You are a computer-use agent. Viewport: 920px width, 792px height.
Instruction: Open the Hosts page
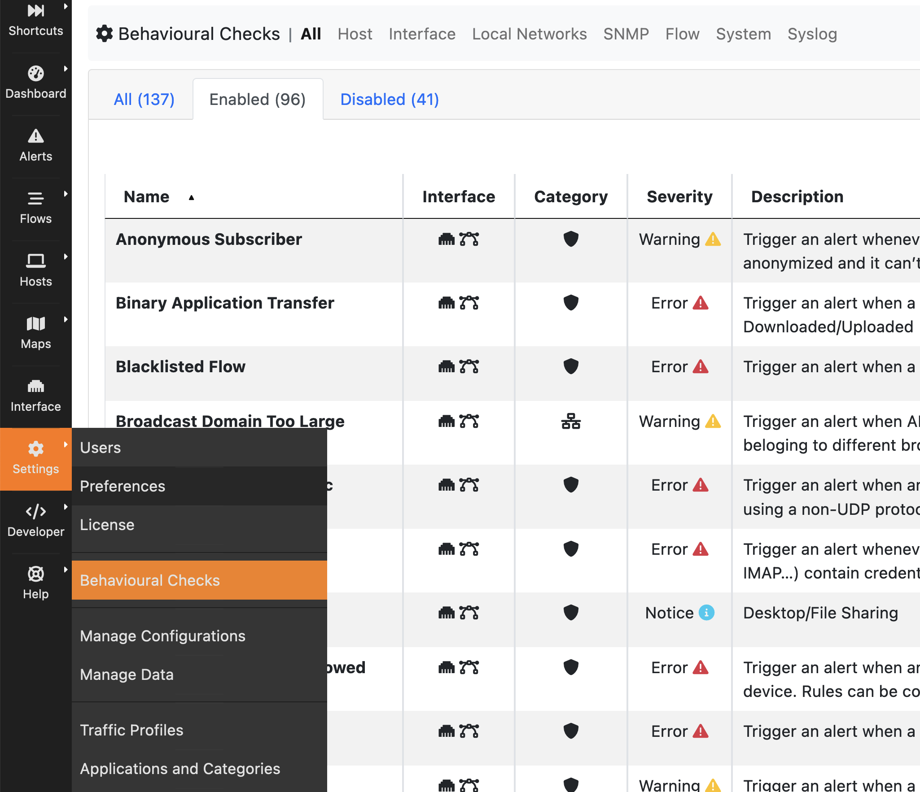pyautogui.click(x=36, y=269)
